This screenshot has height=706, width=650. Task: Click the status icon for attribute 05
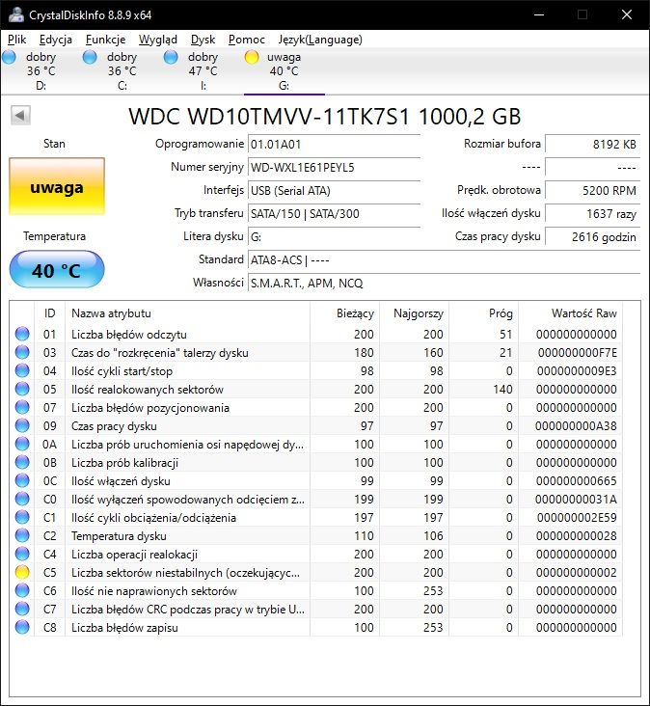pyautogui.click(x=22, y=389)
